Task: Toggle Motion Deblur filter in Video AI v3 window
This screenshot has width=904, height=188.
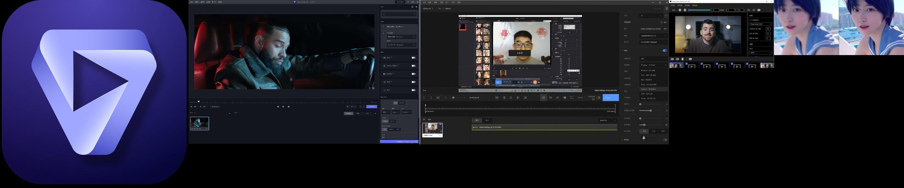Action: click(x=414, y=66)
